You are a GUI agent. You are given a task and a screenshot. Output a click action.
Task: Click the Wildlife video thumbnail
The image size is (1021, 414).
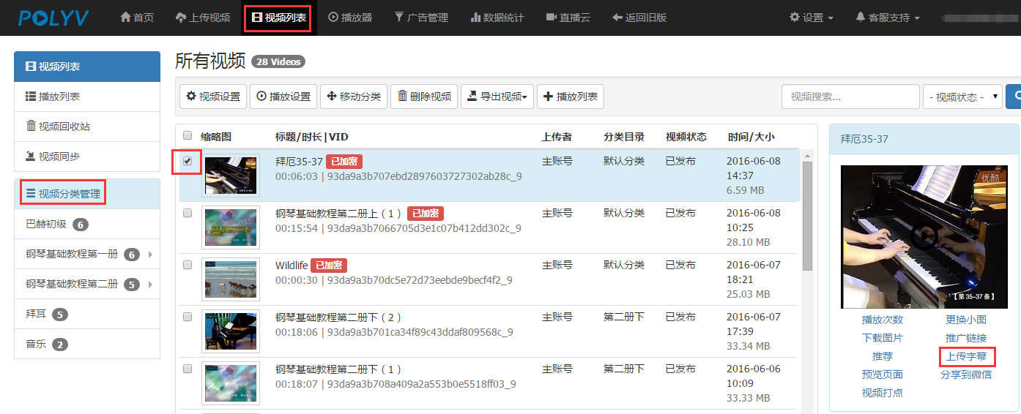click(x=231, y=279)
